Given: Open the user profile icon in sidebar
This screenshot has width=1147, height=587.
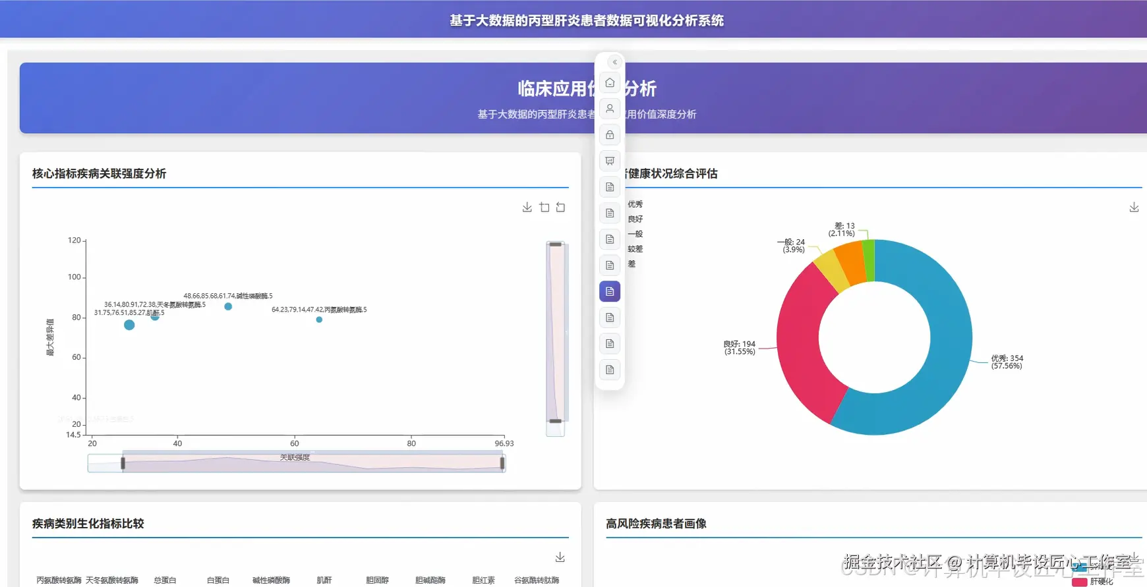Looking at the screenshot, I should (610, 109).
